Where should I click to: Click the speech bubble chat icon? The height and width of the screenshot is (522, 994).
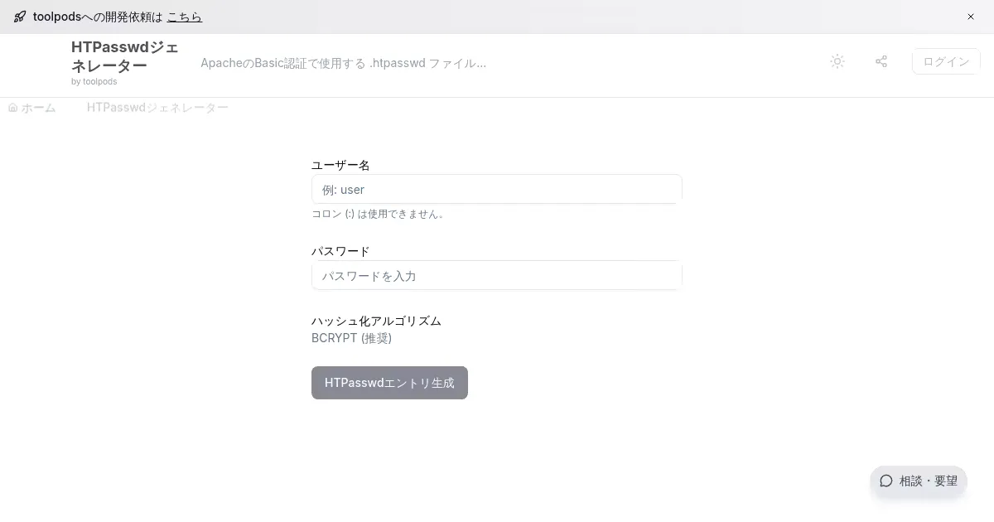click(x=886, y=481)
